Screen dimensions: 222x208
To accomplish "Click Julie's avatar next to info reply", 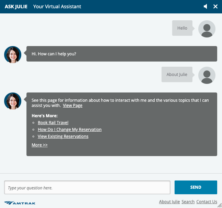I will coord(13,101).
